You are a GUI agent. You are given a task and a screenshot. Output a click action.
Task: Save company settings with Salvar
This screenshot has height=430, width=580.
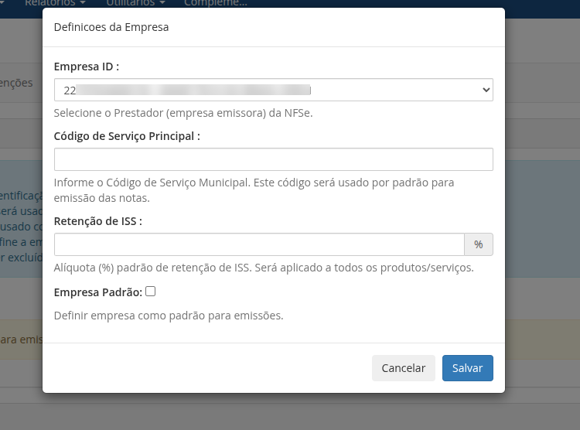coord(468,368)
